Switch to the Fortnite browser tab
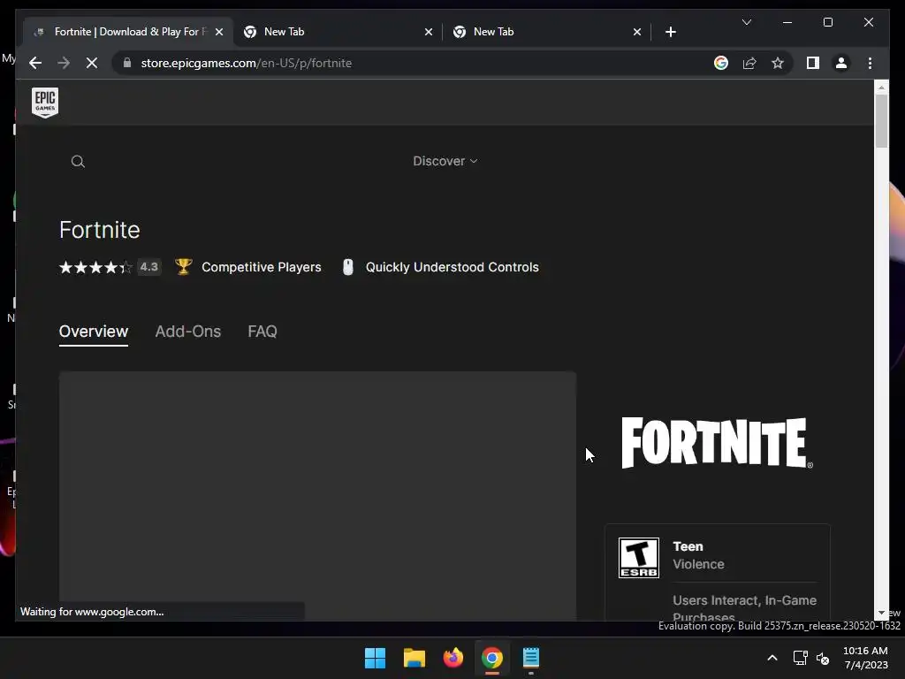 tap(128, 32)
